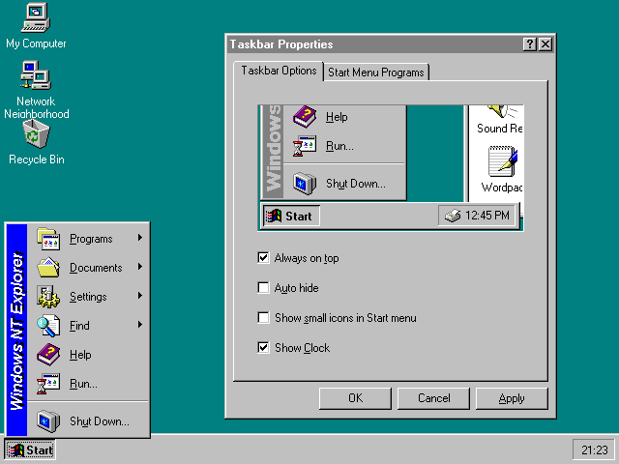Click the 12:45 PM clock in the preview
Screen dimensions: 619x464
coord(487,216)
